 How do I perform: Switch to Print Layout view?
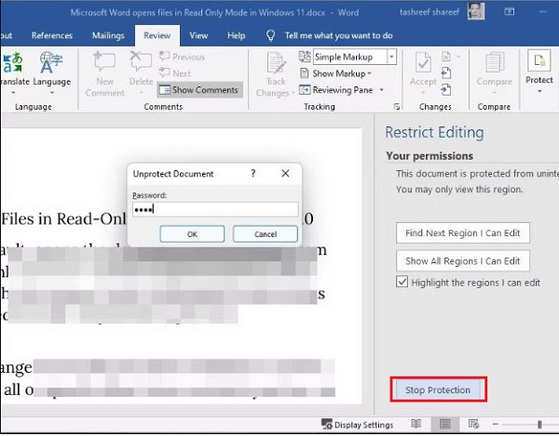point(444,424)
